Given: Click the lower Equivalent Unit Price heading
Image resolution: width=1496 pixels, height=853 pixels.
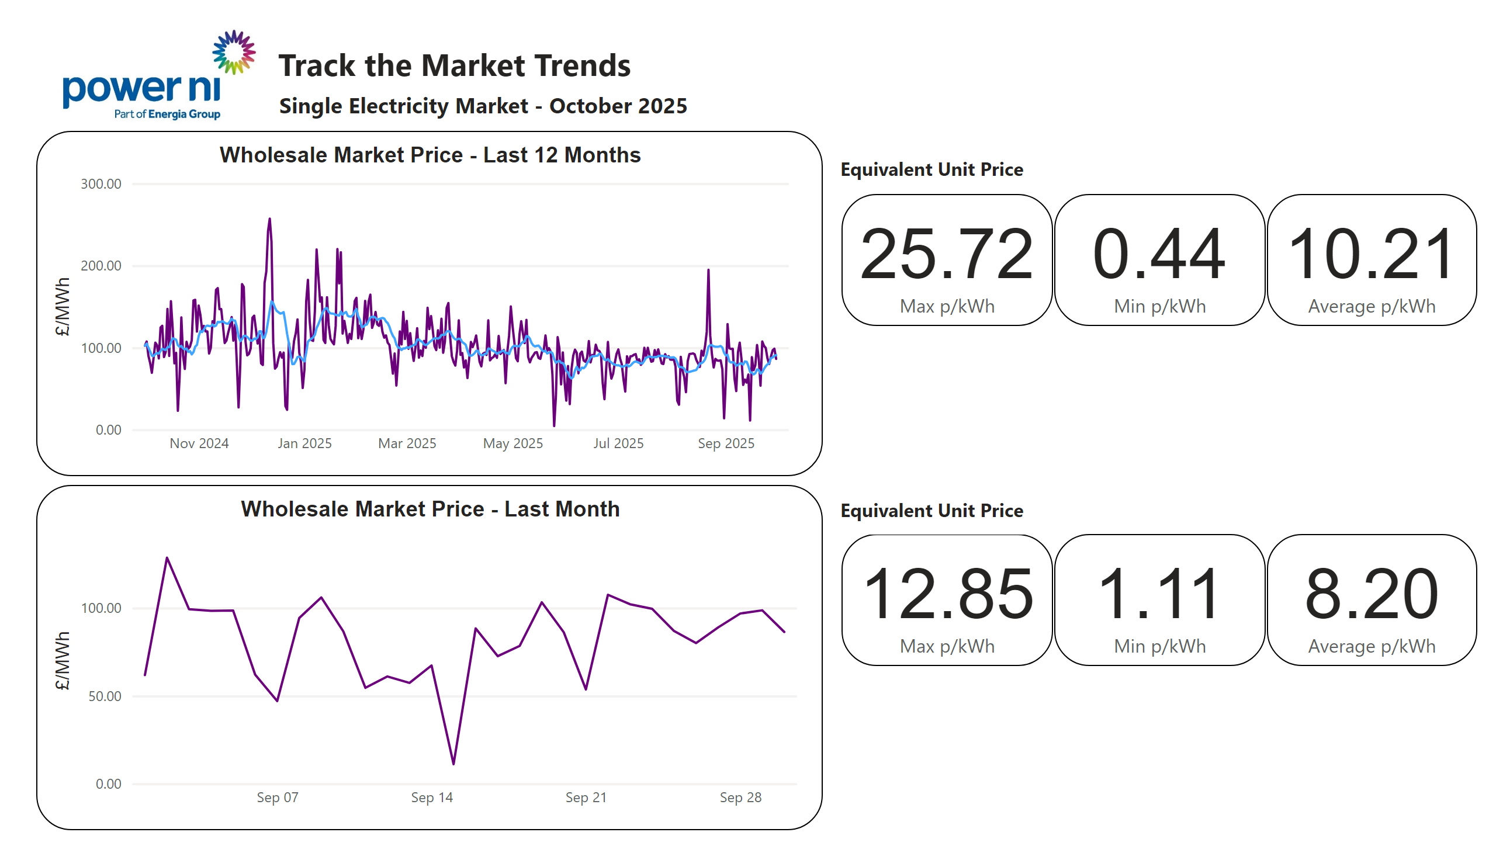Looking at the screenshot, I should click(x=931, y=510).
